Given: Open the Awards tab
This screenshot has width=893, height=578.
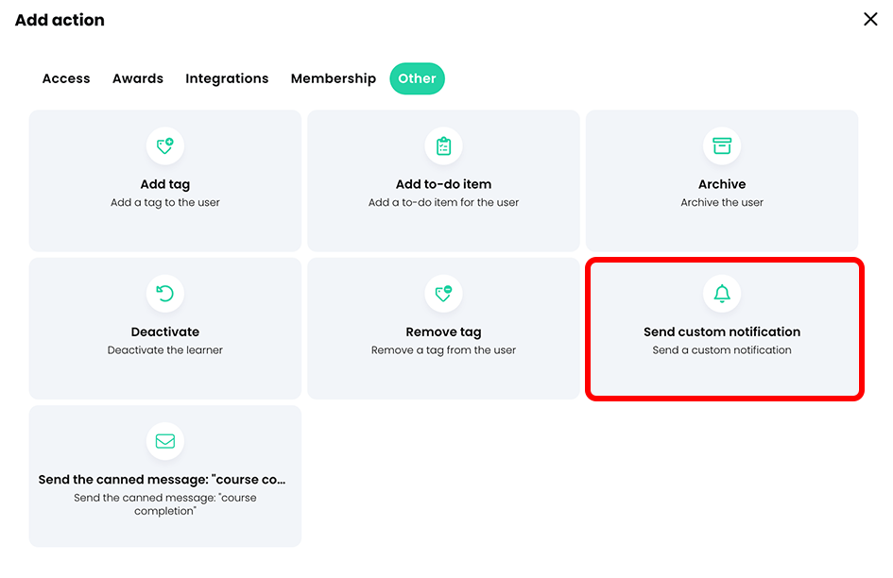Looking at the screenshot, I should [138, 78].
